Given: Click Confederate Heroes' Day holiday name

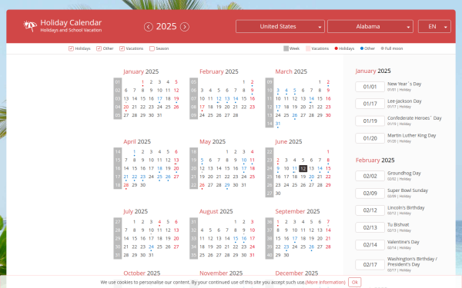Looking at the screenshot, I should (x=414, y=118).
